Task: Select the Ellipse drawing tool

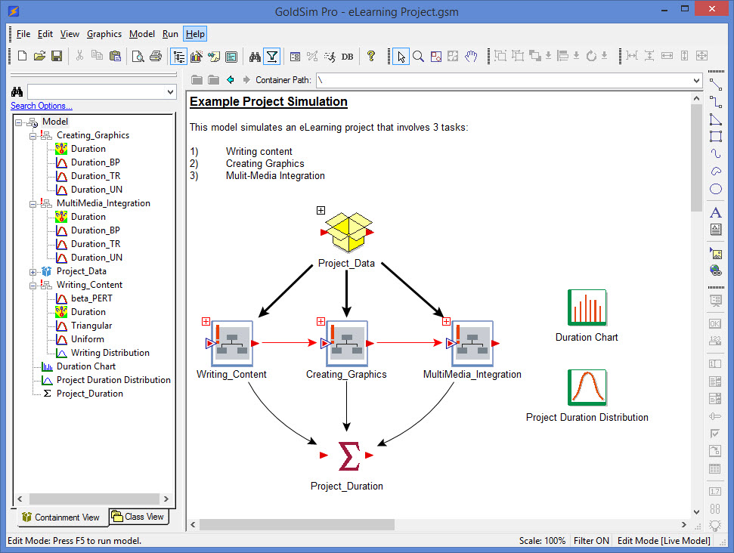Action: click(716, 190)
